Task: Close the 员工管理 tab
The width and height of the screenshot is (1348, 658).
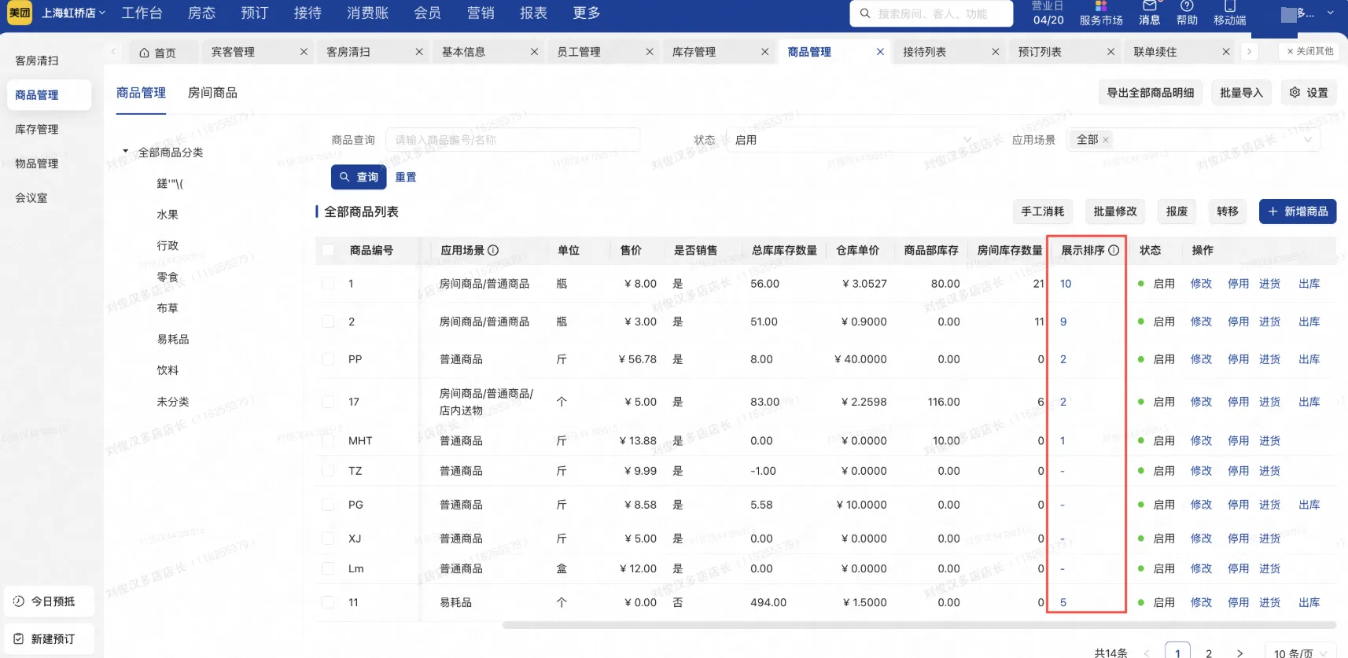Action: pos(650,52)
